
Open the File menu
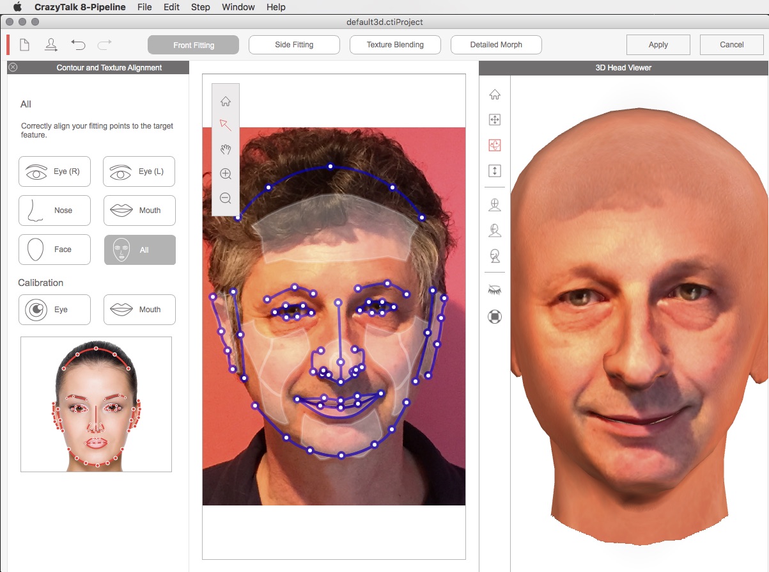pos(144,7)
